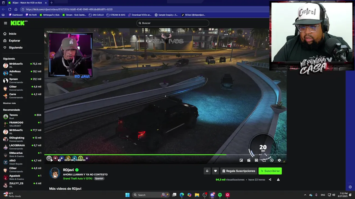
Task: Open ElMacarius Slots & Casino channel
Action: (22, 155)
